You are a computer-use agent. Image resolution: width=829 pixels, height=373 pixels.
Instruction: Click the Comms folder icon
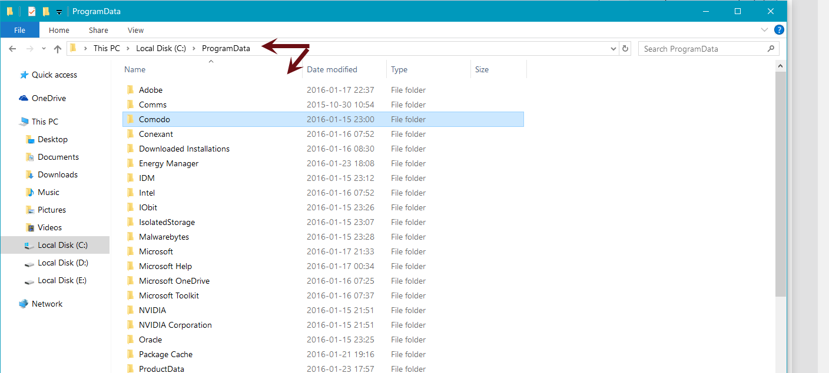(x=131, y=105)
